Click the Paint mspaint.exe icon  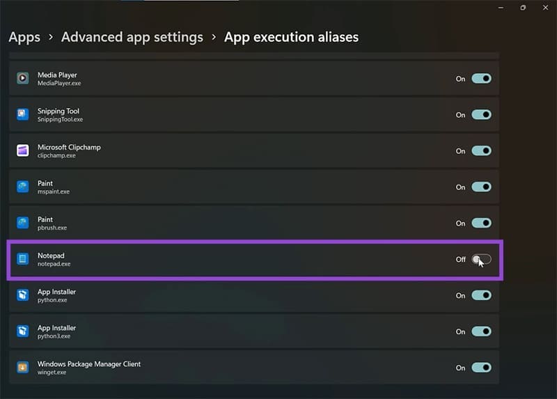coord(22,187)
